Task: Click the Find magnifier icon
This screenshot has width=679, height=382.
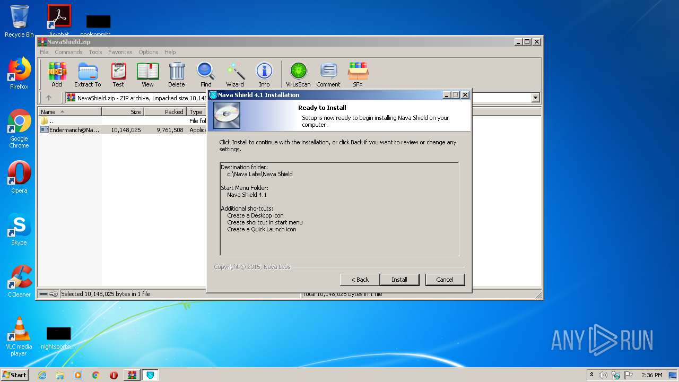Action: tap(206, 74)
